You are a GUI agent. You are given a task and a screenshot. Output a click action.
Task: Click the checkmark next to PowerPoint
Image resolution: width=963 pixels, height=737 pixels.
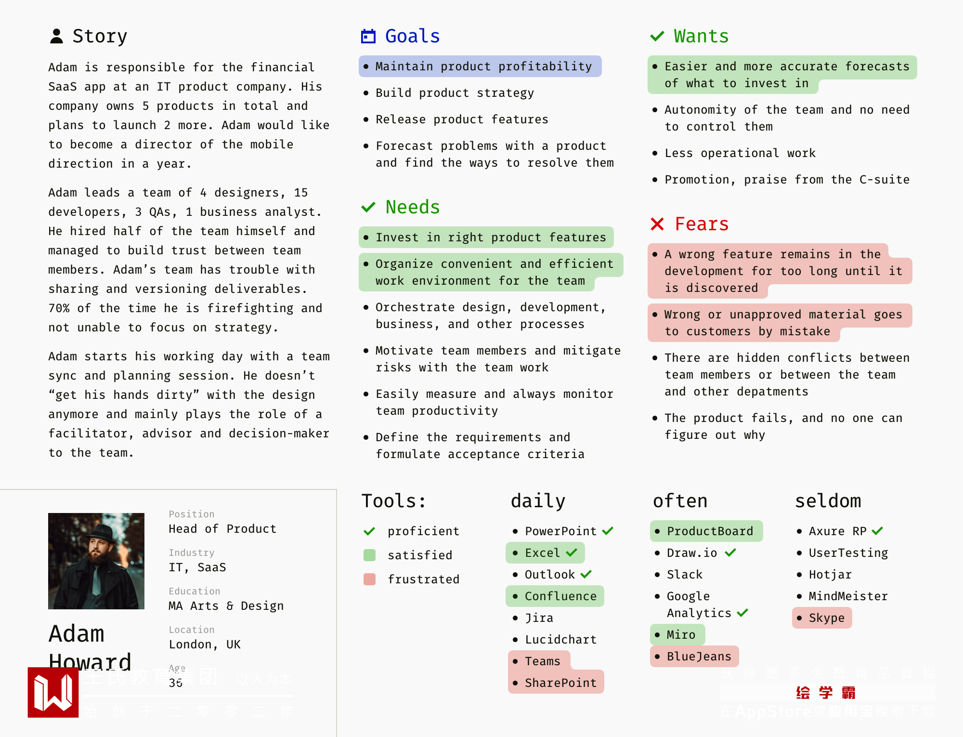click(608, 531)
